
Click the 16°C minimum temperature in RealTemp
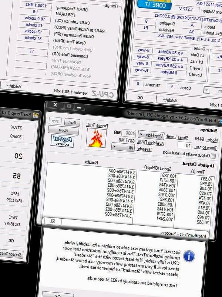[x=15, y=193]
